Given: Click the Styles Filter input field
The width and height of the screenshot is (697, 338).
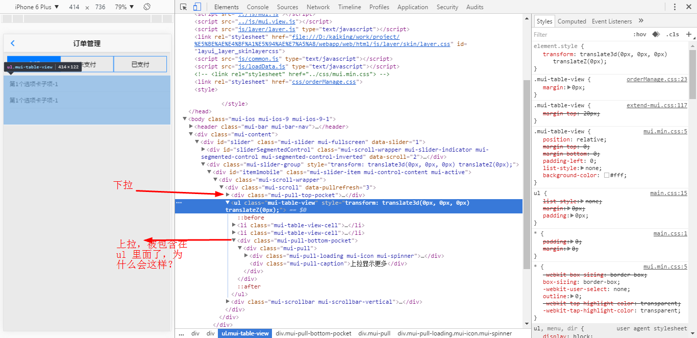Looking at the screenshot, I should pyautogui.click(x=580, y=34).
